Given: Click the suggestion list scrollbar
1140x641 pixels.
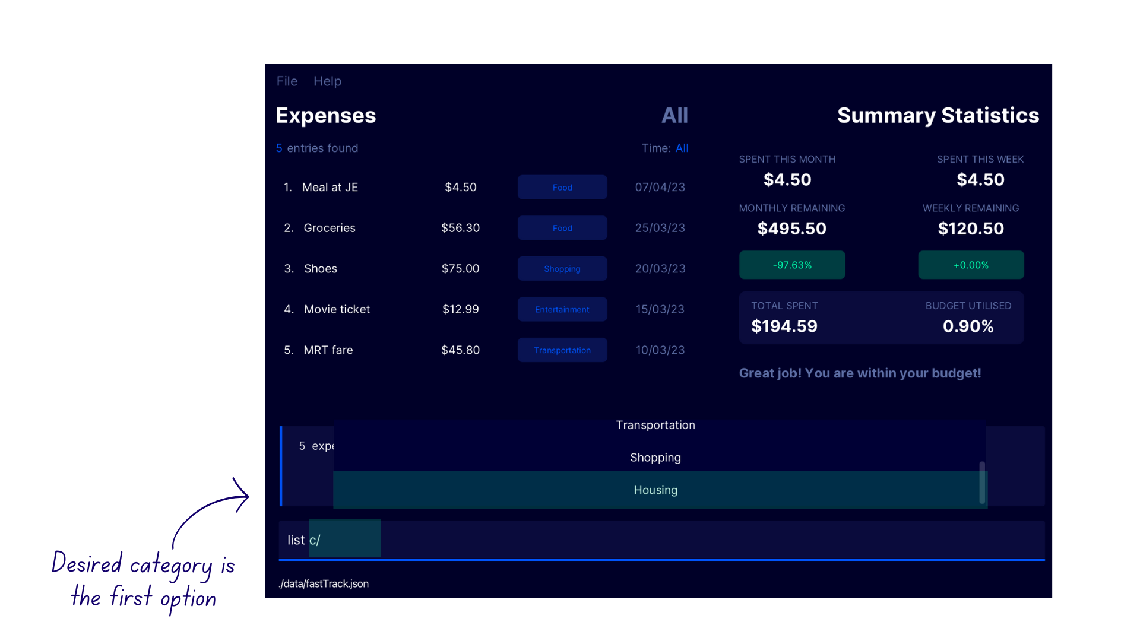Looking at the screenshot, I should coord(982,482).
